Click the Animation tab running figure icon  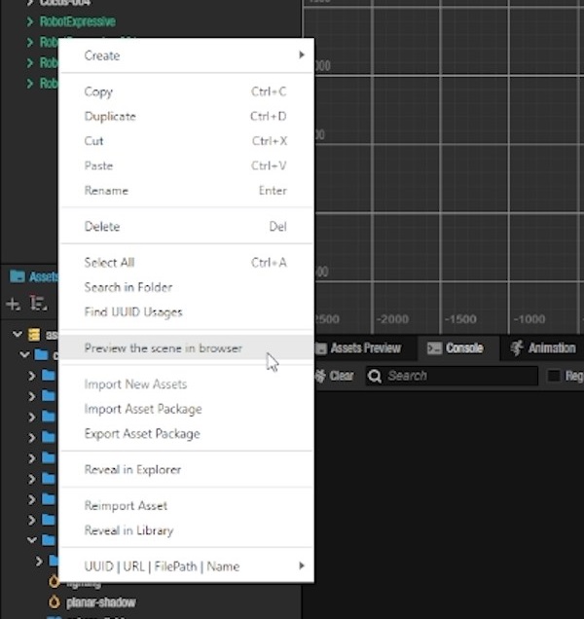click(517, 348)
